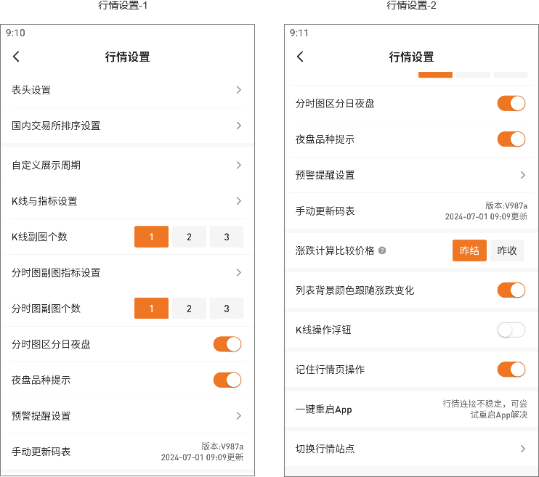
Task: Open 表头设置 via its arrow icon
Action: click(x=238, y=90)
